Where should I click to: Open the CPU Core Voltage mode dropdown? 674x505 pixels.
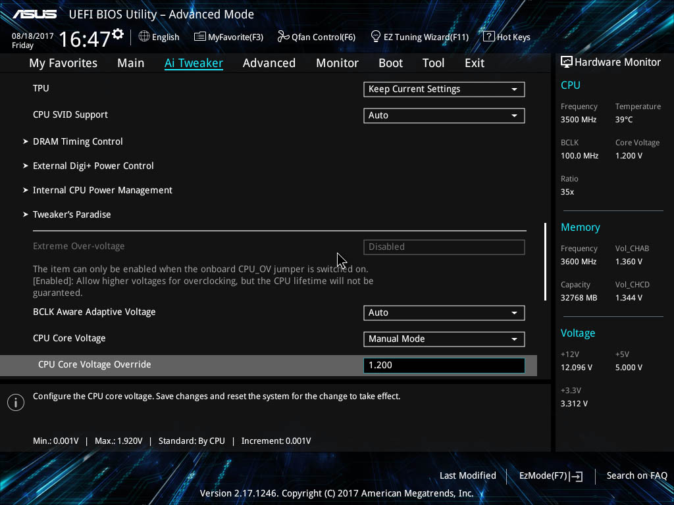tap(444, 339)
